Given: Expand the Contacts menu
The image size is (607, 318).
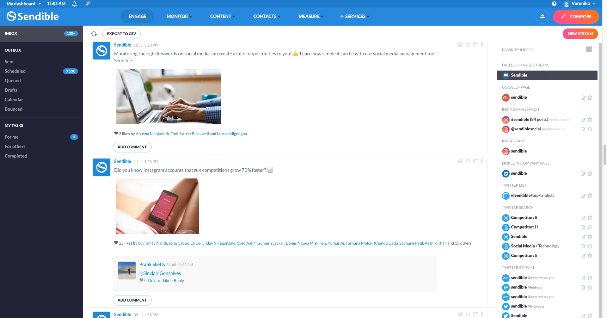Looking at the screenshot, I should (267, 16).
